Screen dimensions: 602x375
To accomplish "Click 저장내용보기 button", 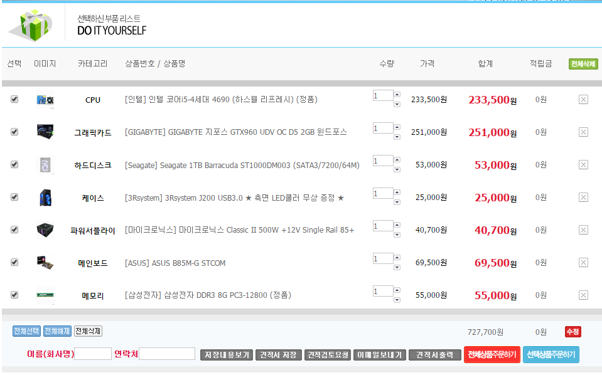I will [x=227, y=355].
